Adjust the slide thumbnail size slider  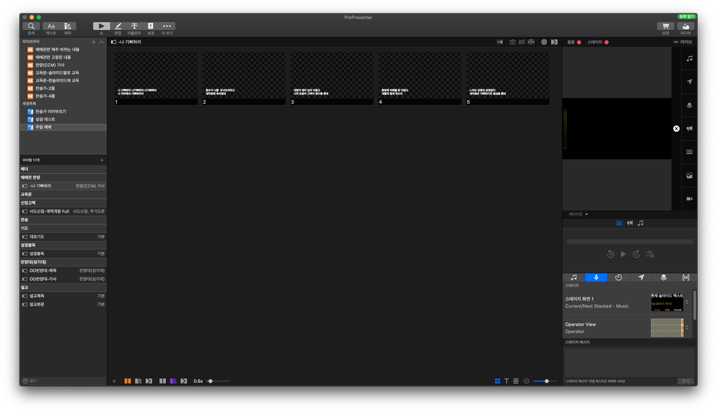click(547, 381)
